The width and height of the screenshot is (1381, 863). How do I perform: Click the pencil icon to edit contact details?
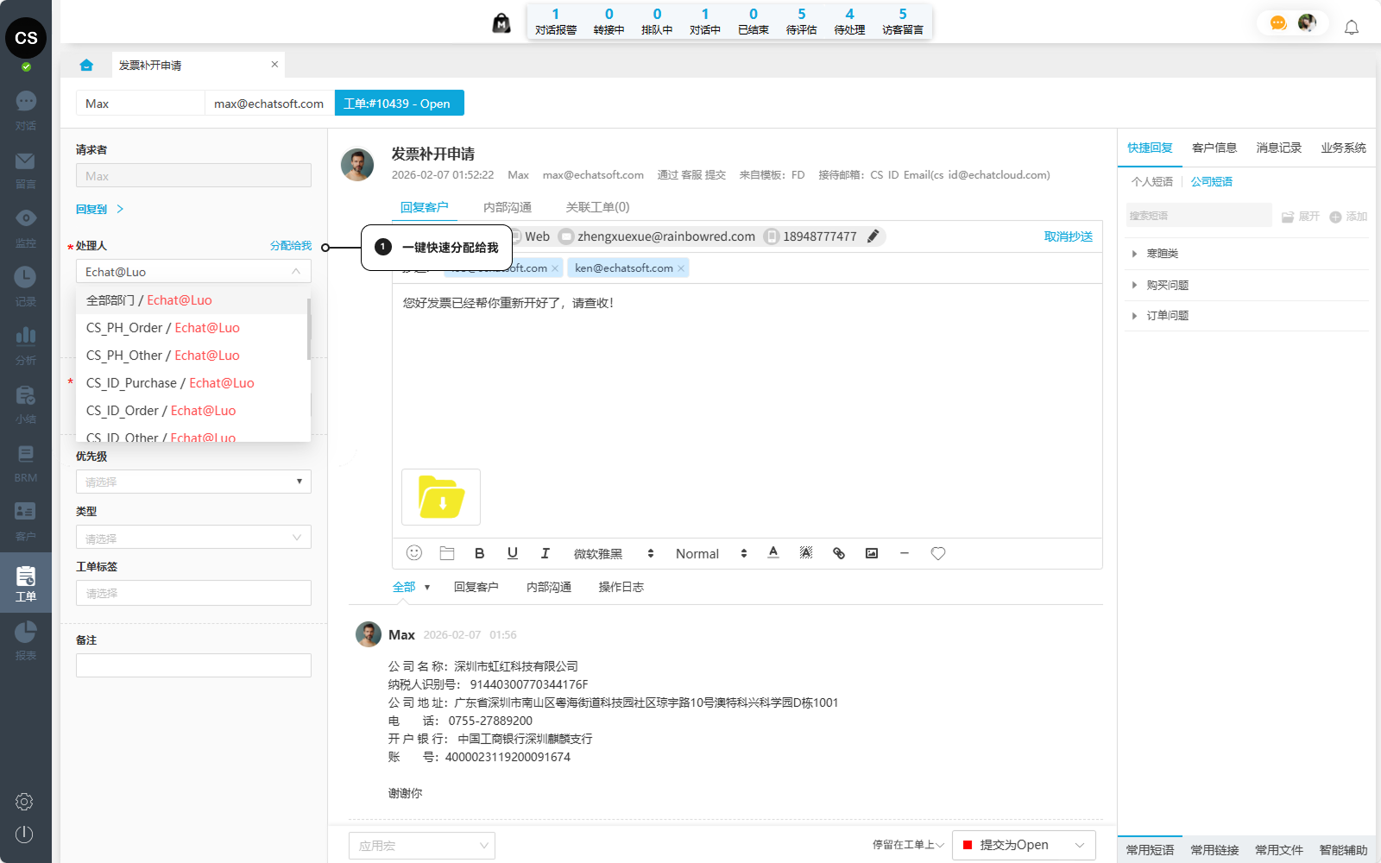(x=873, y=236)
